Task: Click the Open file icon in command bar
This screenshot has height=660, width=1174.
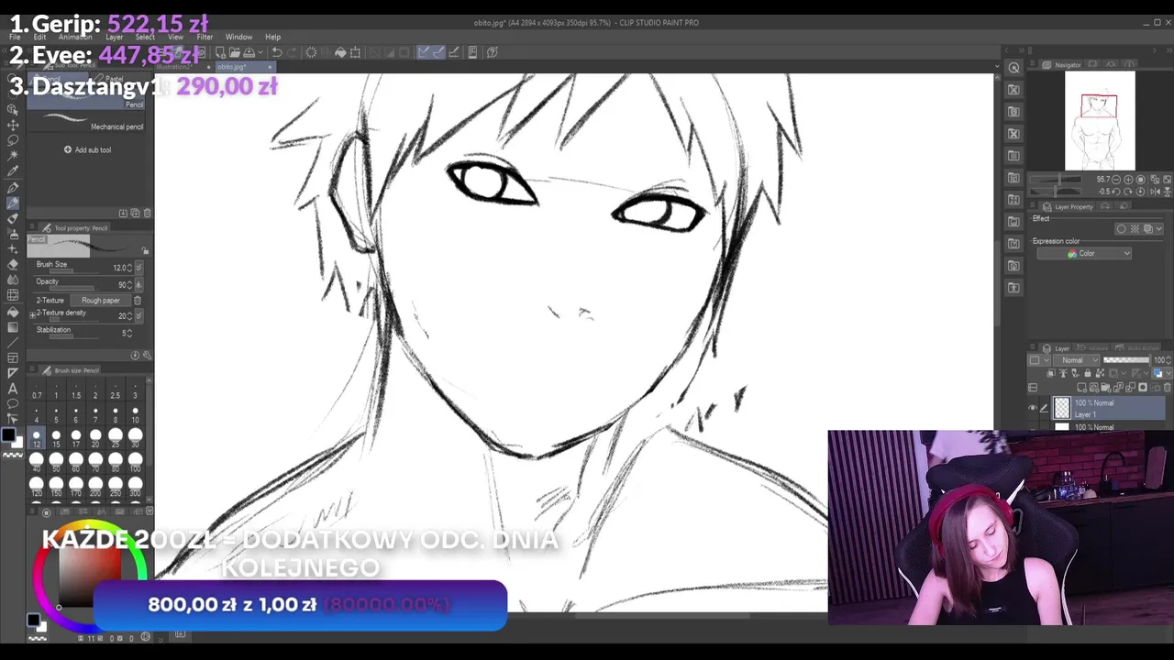Action: [x=235, y=52]
